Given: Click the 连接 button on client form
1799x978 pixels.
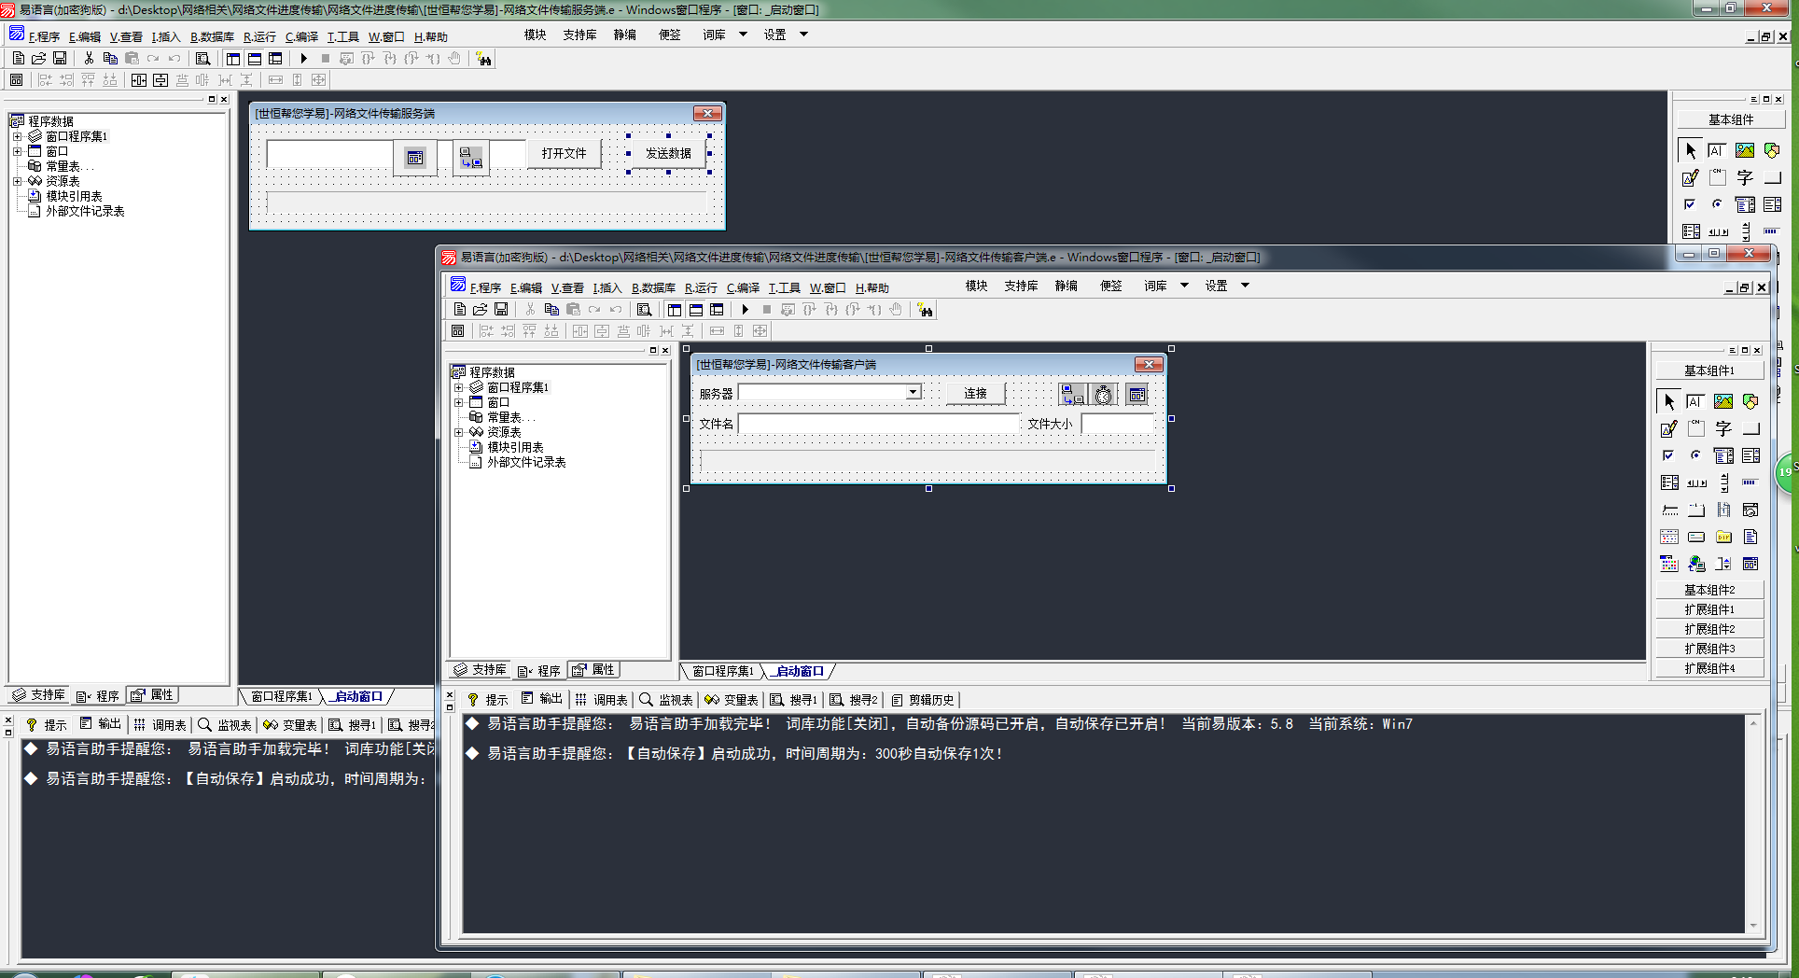Looking at the screenshot, I should pos(976,393).
